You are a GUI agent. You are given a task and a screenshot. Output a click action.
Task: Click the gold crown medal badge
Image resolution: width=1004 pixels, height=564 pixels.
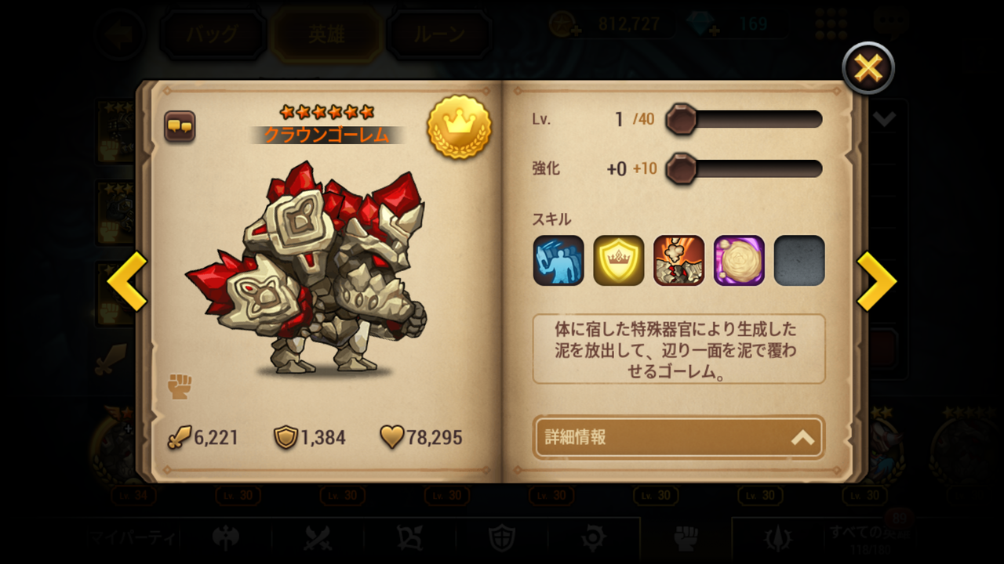460,127
